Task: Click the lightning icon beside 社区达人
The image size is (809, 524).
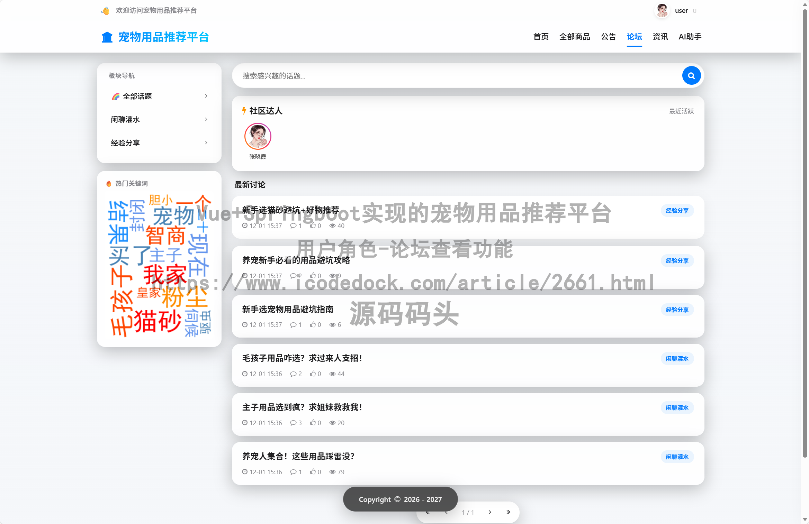Action: (x=243, y=111)
